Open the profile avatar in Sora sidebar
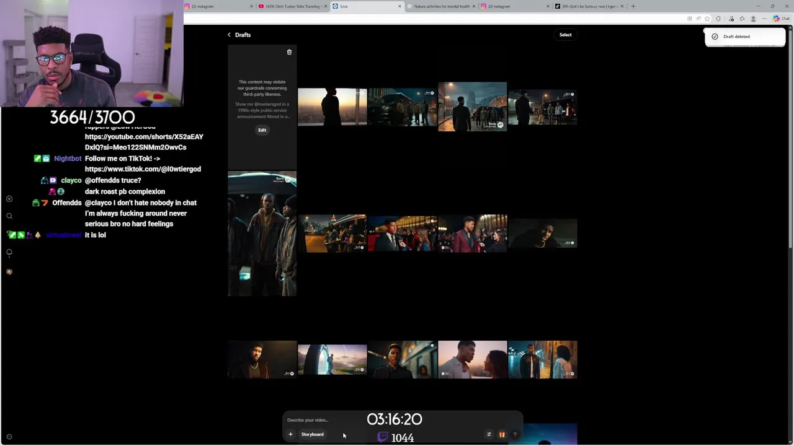Image resolution: width=794 pixels, height=446 pixels. coord(9,271)
